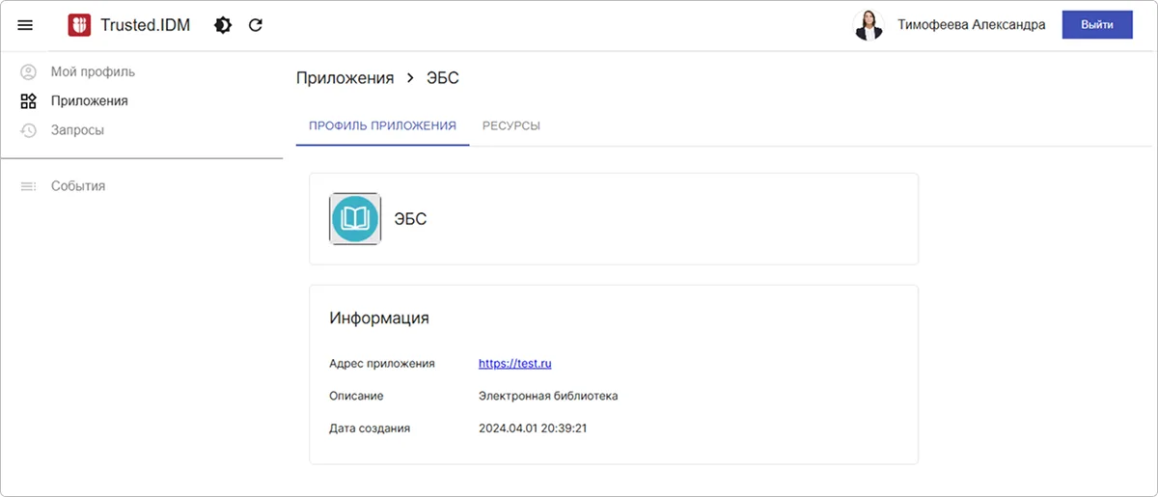The image size is (1158, 497).
Task: Select the Профиль приложения tab
Action: click(x=382, y=125)
